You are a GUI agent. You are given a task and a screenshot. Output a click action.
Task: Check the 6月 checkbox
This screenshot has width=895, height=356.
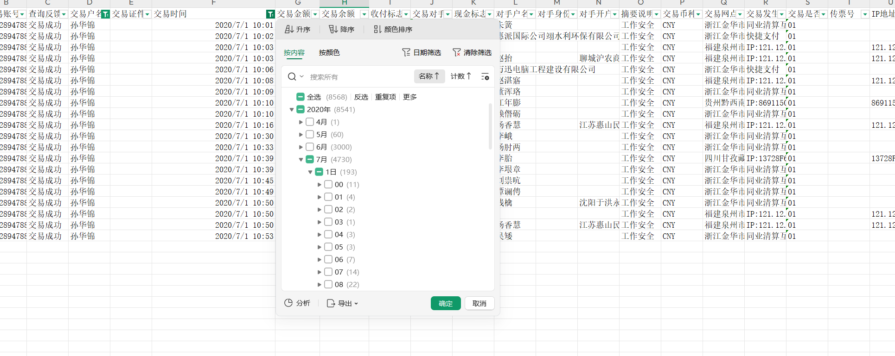coord(310,147)
